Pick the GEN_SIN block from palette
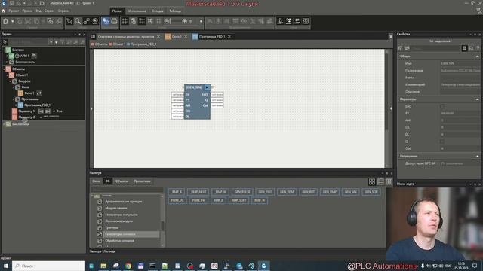Screen dimensions: 483x271 click(350, 192)
